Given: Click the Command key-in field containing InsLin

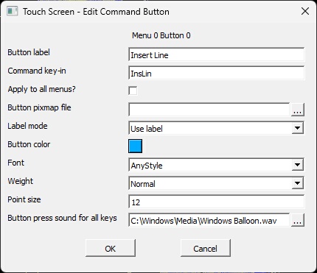Looking at the screenshot, I should 216,73.
